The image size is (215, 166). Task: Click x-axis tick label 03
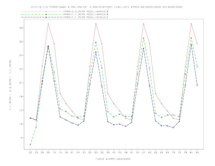(x=36, y=152)
